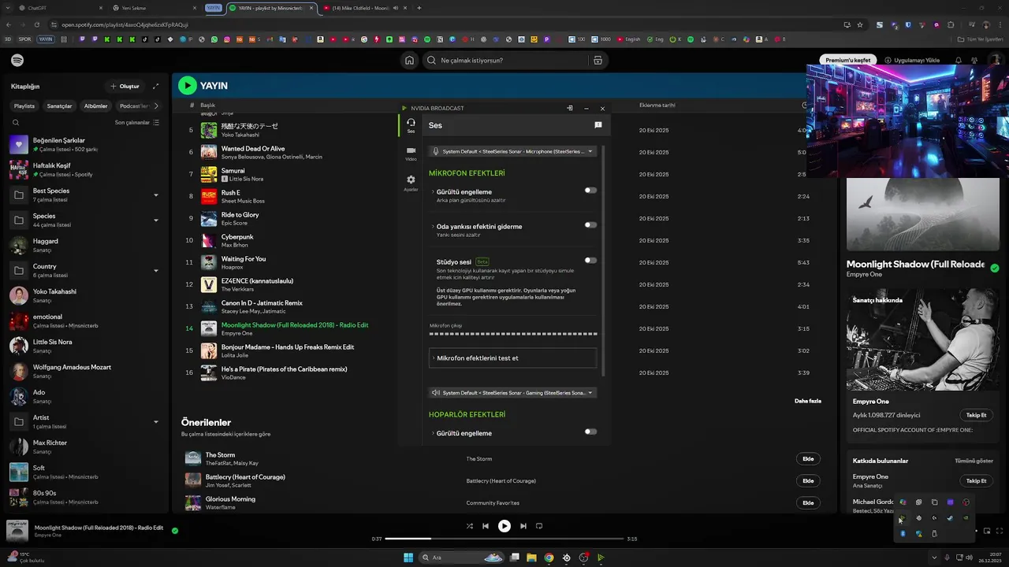Click the Bluetooth icon in system tray popup
The image size is (1009, 567).
tap(903, 534)
